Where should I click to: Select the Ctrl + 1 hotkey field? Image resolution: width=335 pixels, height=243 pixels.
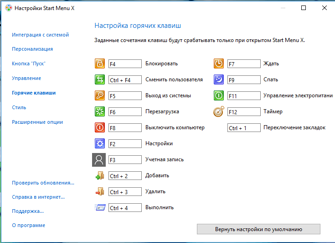pyautogui.click(x=244, y=128)
